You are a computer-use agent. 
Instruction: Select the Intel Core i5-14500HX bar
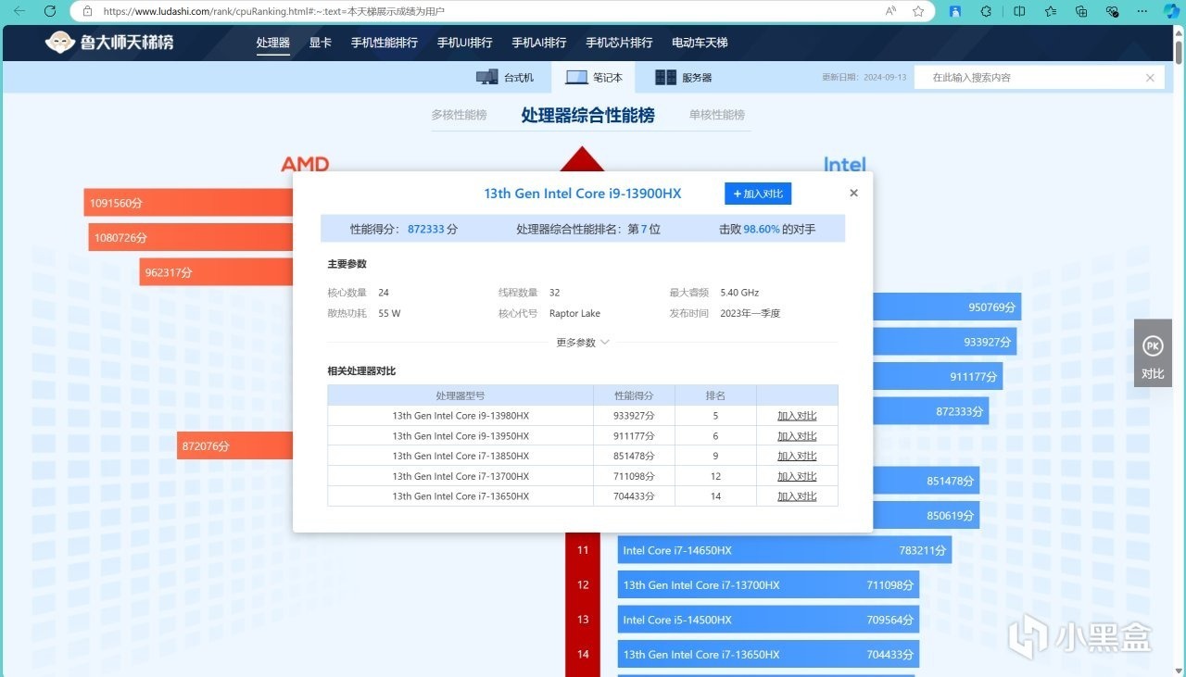click(x=768, y=620)
